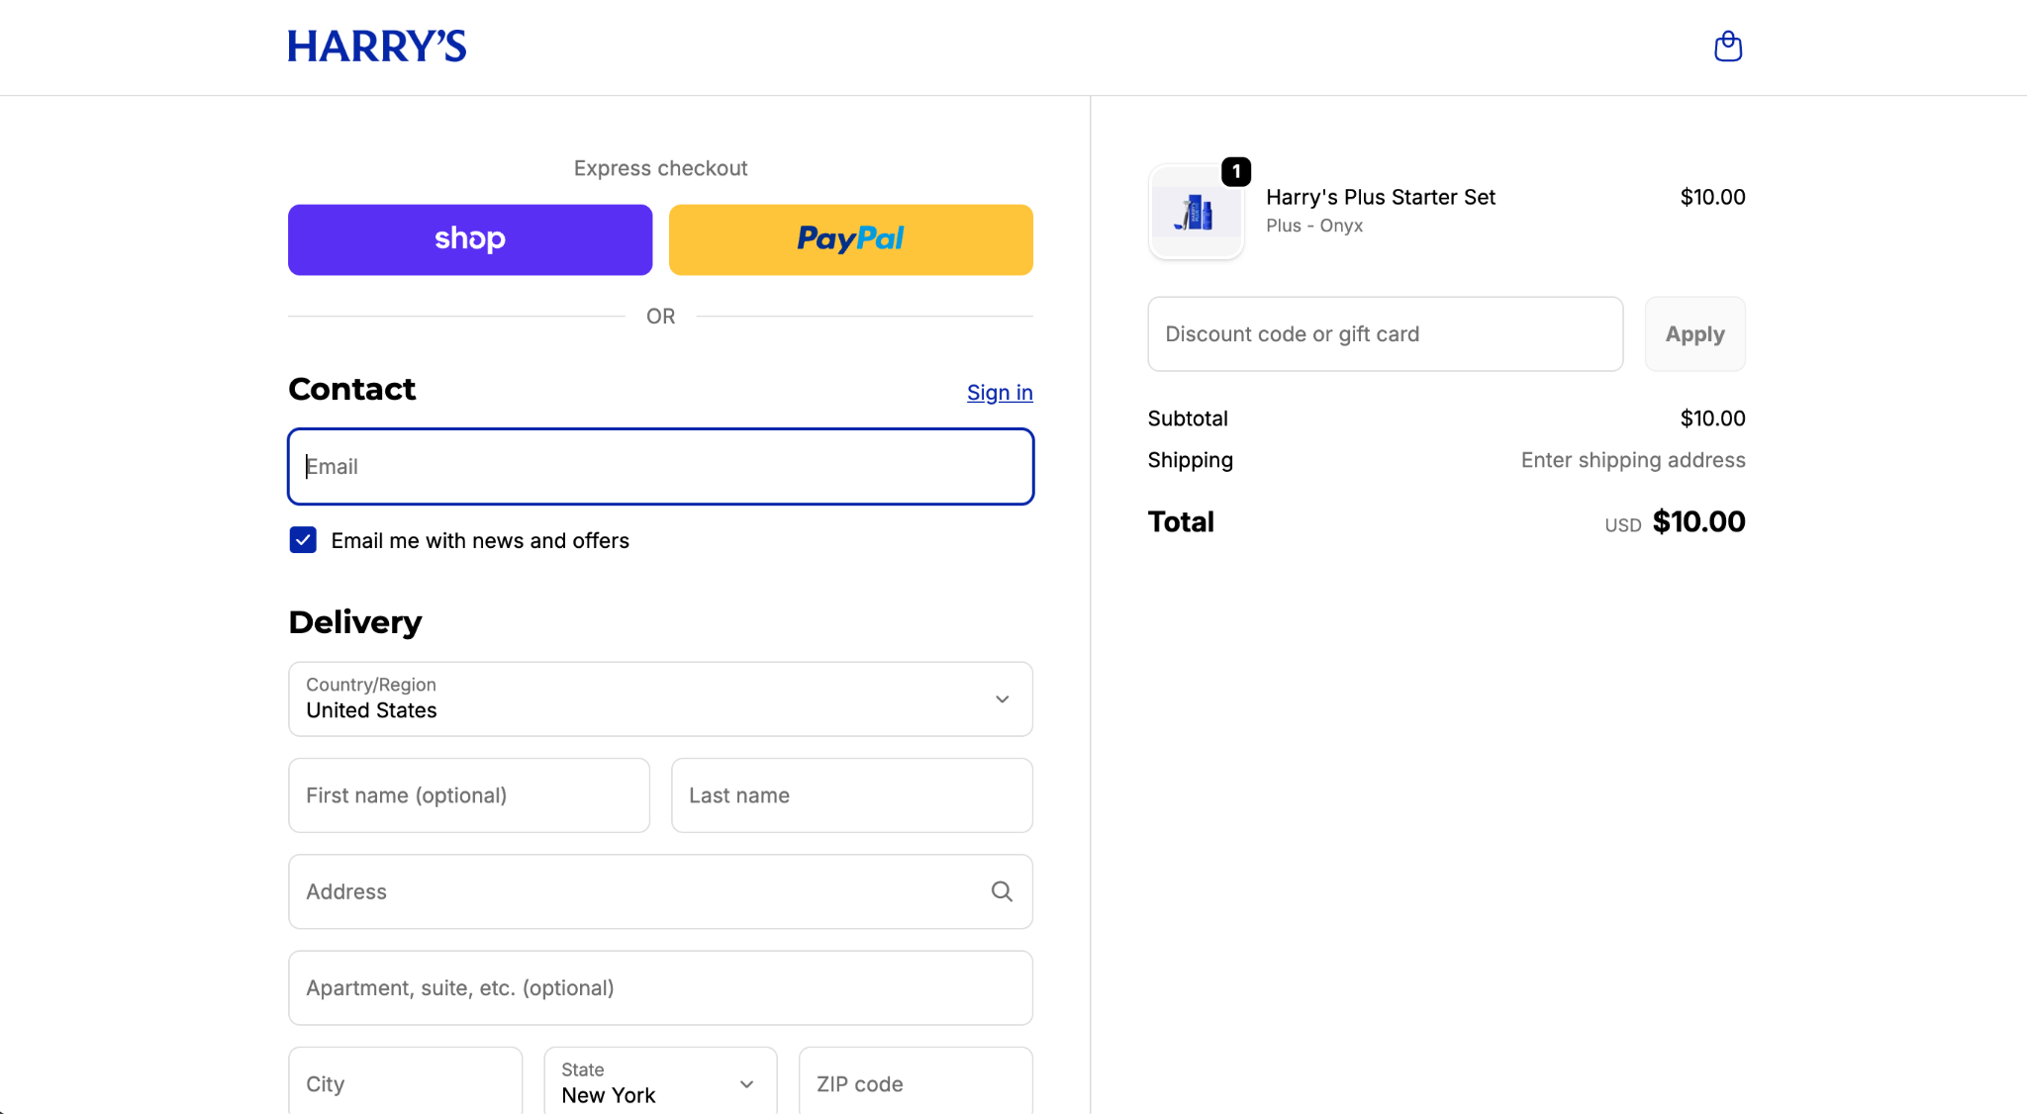Pay with Shop Pay express button
Viewport: 2027px width, 1114px height.
click(470, 239)
